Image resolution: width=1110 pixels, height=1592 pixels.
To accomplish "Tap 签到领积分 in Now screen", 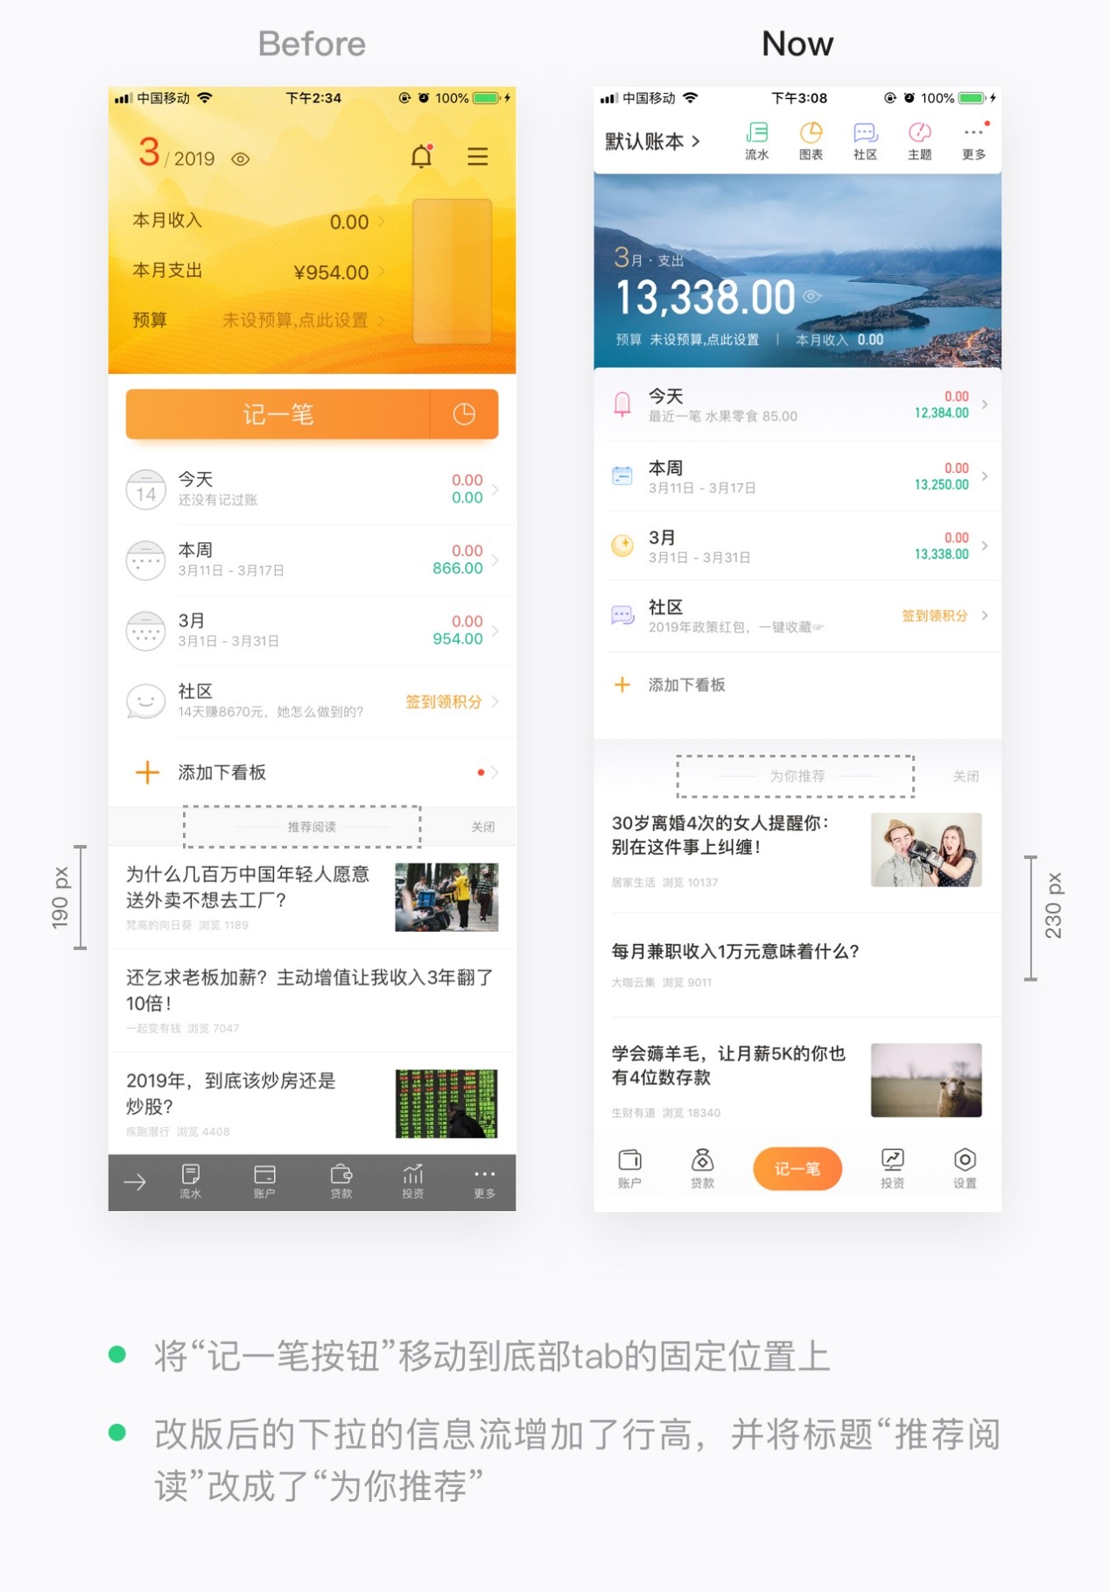I will pyautogui.click(x=935, y=616).
